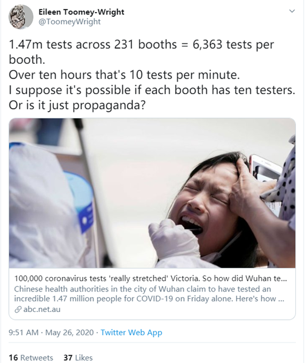This screenshot has height=363, width=307.
Task: Open the article headline about 100,000 coronavirus tests
Action: click(151, 278)
